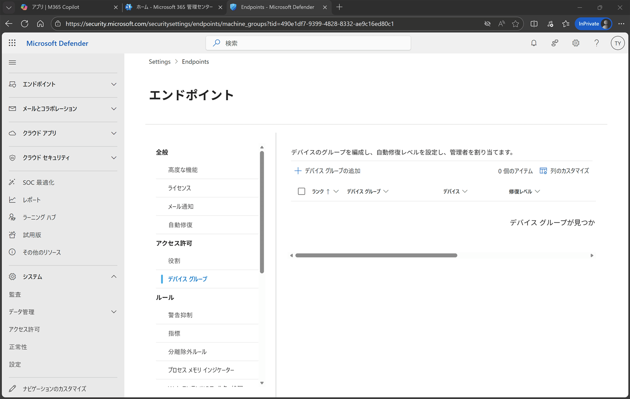This screenshot has height=399, width=630.
Task: Click the browser address bar URL
Action: (x=230, y=24)
